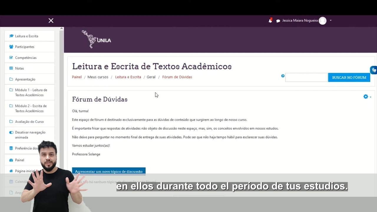Open the messages speech bubble icon
This screenshot has height=212, width=377.
(x=278, y=21)
